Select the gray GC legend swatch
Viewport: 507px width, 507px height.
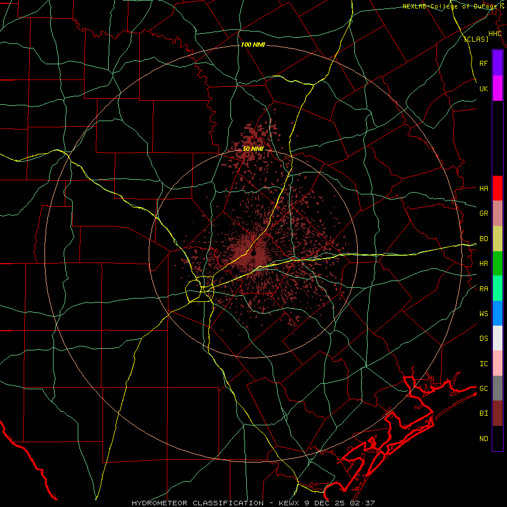coord(497,388)
